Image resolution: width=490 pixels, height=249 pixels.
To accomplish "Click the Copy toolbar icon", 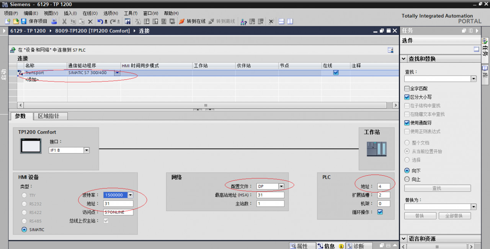I will [73, 21].
